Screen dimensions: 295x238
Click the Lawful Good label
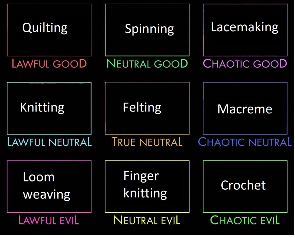[x=49, y=64]
